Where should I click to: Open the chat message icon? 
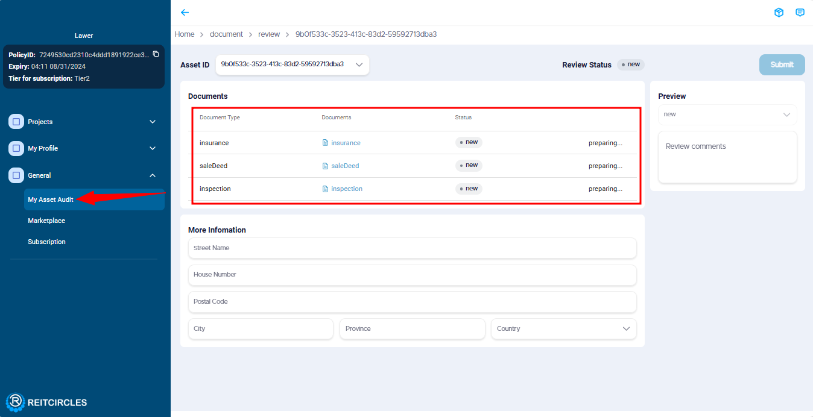[800, 13]
